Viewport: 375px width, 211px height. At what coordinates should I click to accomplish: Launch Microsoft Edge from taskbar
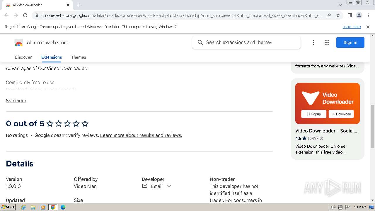point(63,207)
